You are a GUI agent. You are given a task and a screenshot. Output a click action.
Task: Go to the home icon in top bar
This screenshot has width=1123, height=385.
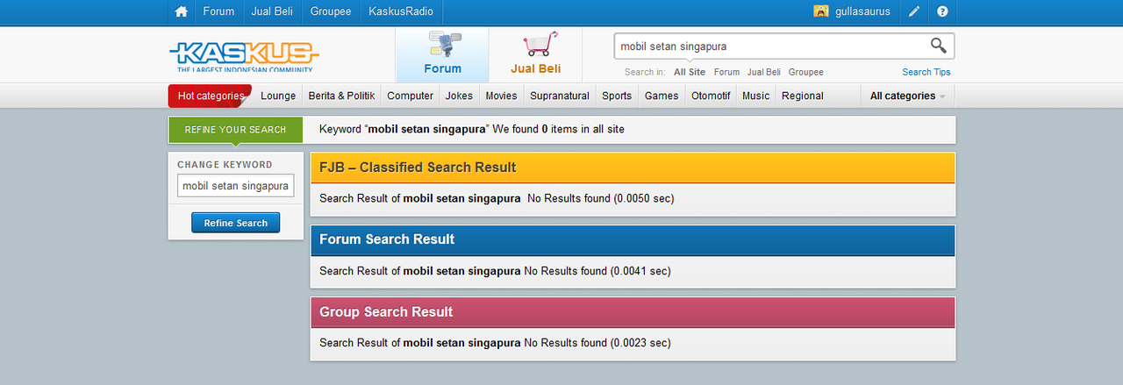(x=182, y=11)
